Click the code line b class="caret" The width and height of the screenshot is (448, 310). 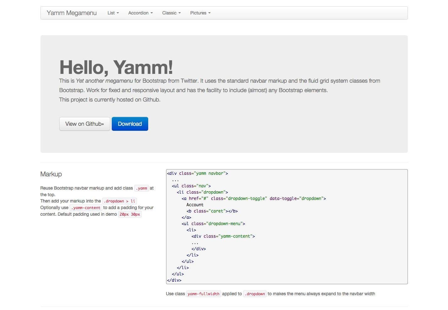(x=212, y=211)
